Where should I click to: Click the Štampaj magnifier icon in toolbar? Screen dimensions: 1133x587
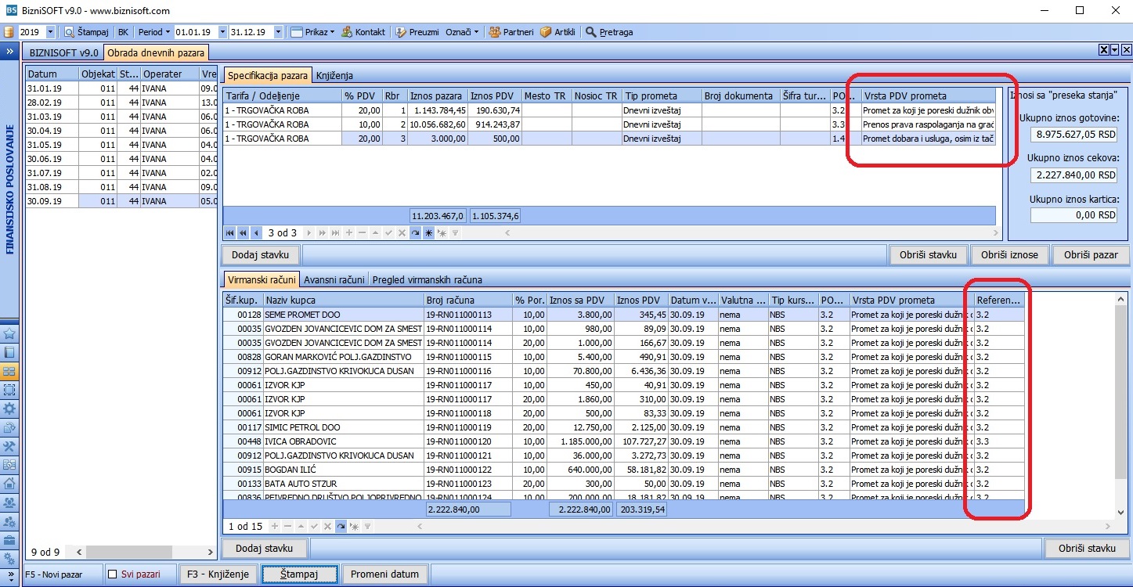69,32
